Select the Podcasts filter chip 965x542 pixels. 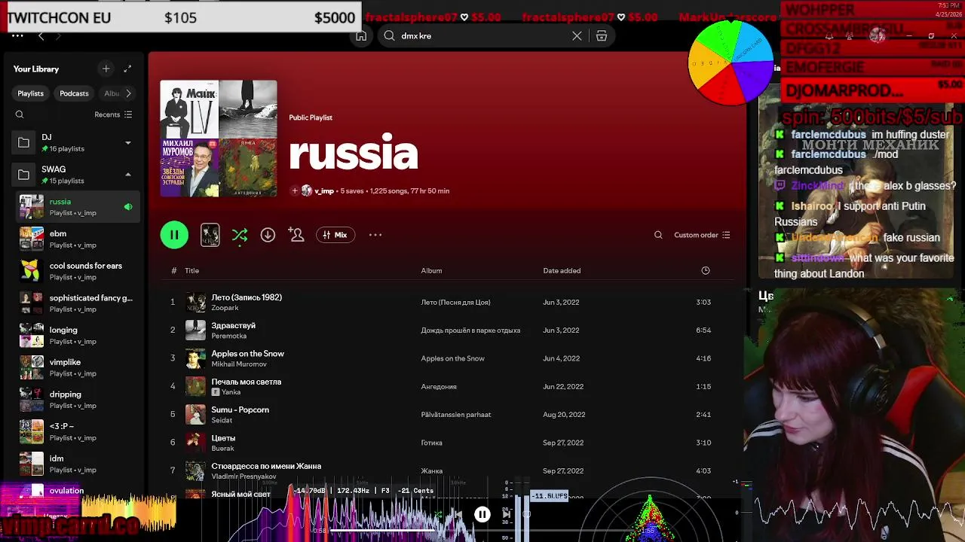click(74, 93)
